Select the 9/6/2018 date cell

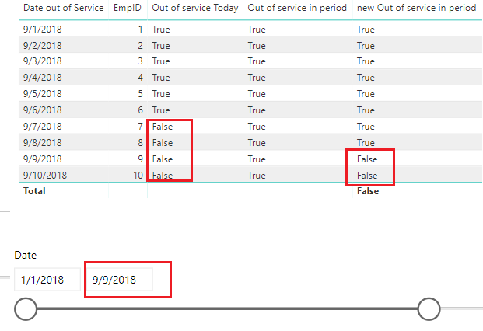pos(43,110)
